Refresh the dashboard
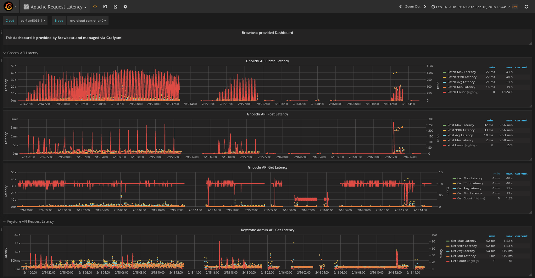 (x=526, y=7)
